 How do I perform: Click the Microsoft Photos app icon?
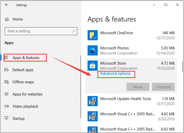pyautogui.click(x=93, y=50)
